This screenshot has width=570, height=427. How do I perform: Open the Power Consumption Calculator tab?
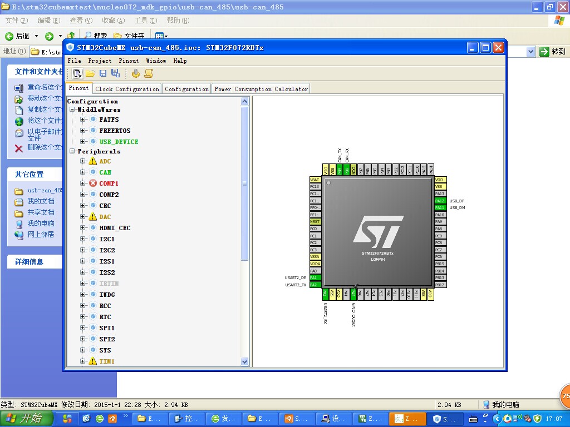pos(261,89)
